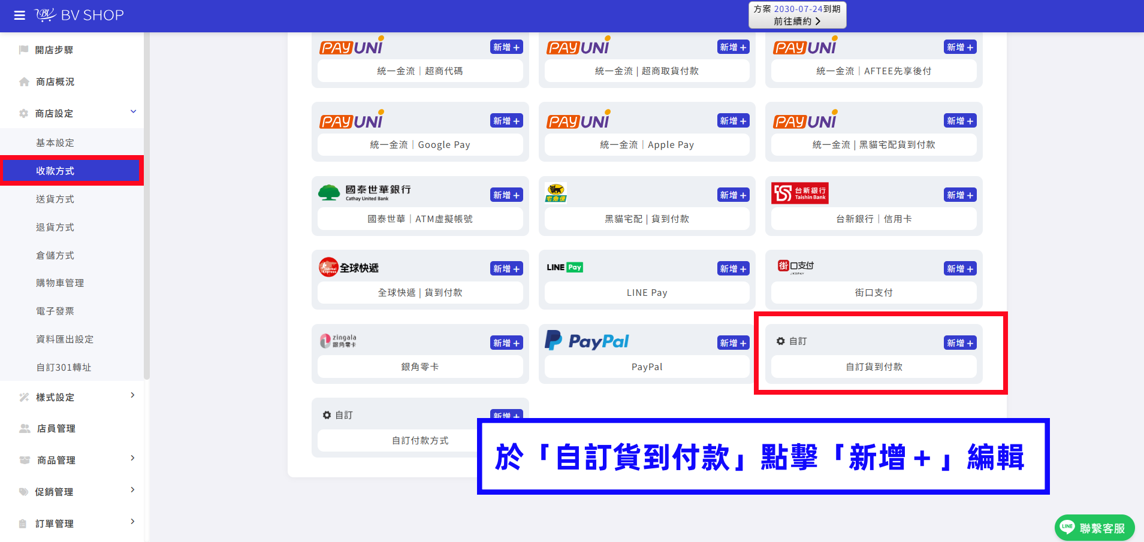Click 新增+ on 全球快遞 card
This screenshot has height=542, width=1144.
pyautogui.click(x=506, y=268)
